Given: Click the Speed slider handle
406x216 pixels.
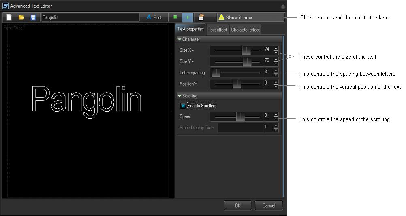Looking at the screenshot, I should tap(240, 116).
